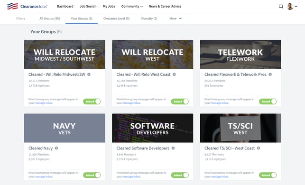Image resolution: width=305 pixels, height=185 pixels.
Task: Go to Dashboard
Action: tap(65, 6)
